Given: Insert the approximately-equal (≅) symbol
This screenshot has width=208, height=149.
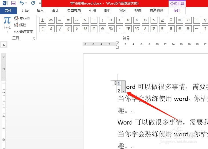Looking at the screenshot, I should 180,20.
